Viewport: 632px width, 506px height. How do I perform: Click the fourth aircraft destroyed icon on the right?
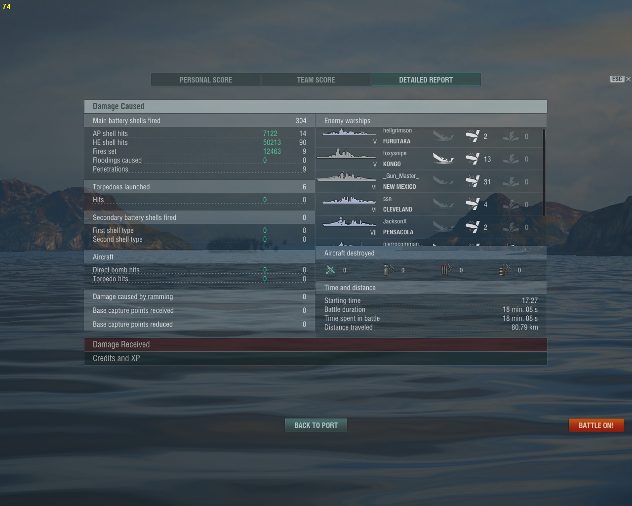click(505, 270)
